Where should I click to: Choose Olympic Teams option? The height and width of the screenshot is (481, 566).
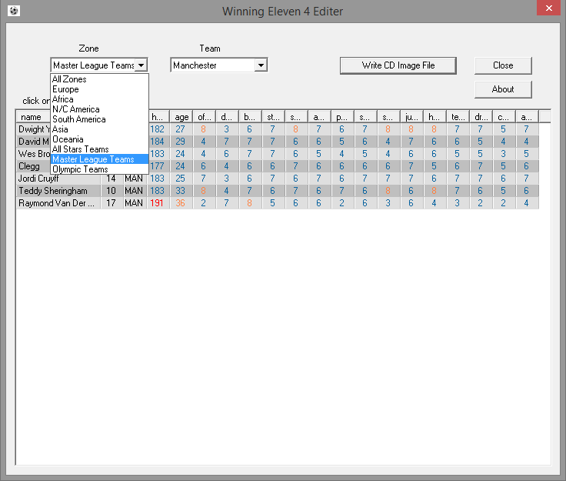(100, 169)
